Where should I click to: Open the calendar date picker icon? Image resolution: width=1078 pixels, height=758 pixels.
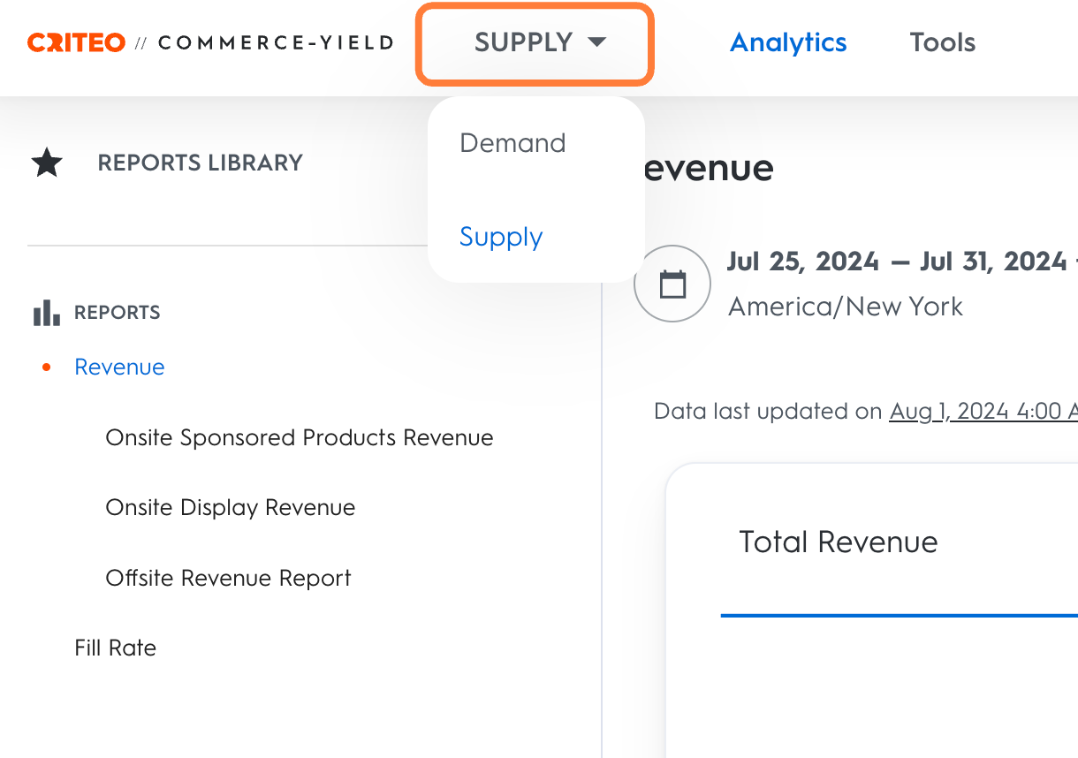[x=672, y=284]
